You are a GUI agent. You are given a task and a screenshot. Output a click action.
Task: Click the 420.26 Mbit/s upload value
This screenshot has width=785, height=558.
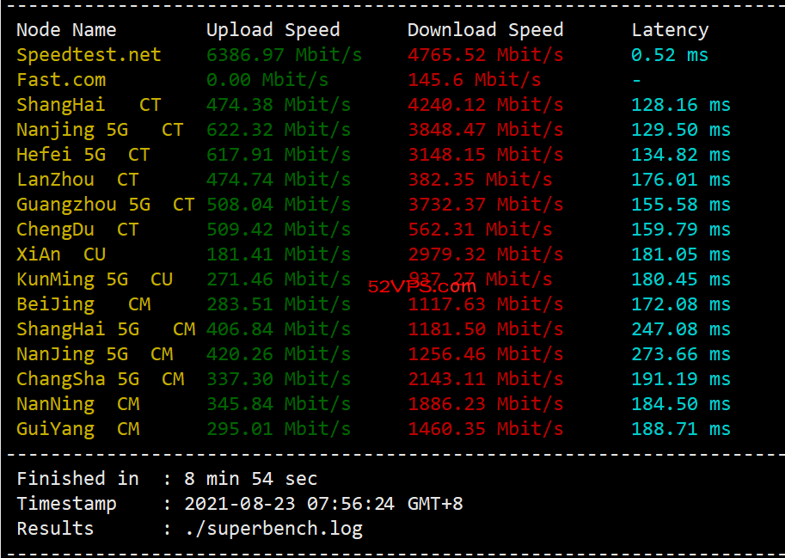click(279, 355)
